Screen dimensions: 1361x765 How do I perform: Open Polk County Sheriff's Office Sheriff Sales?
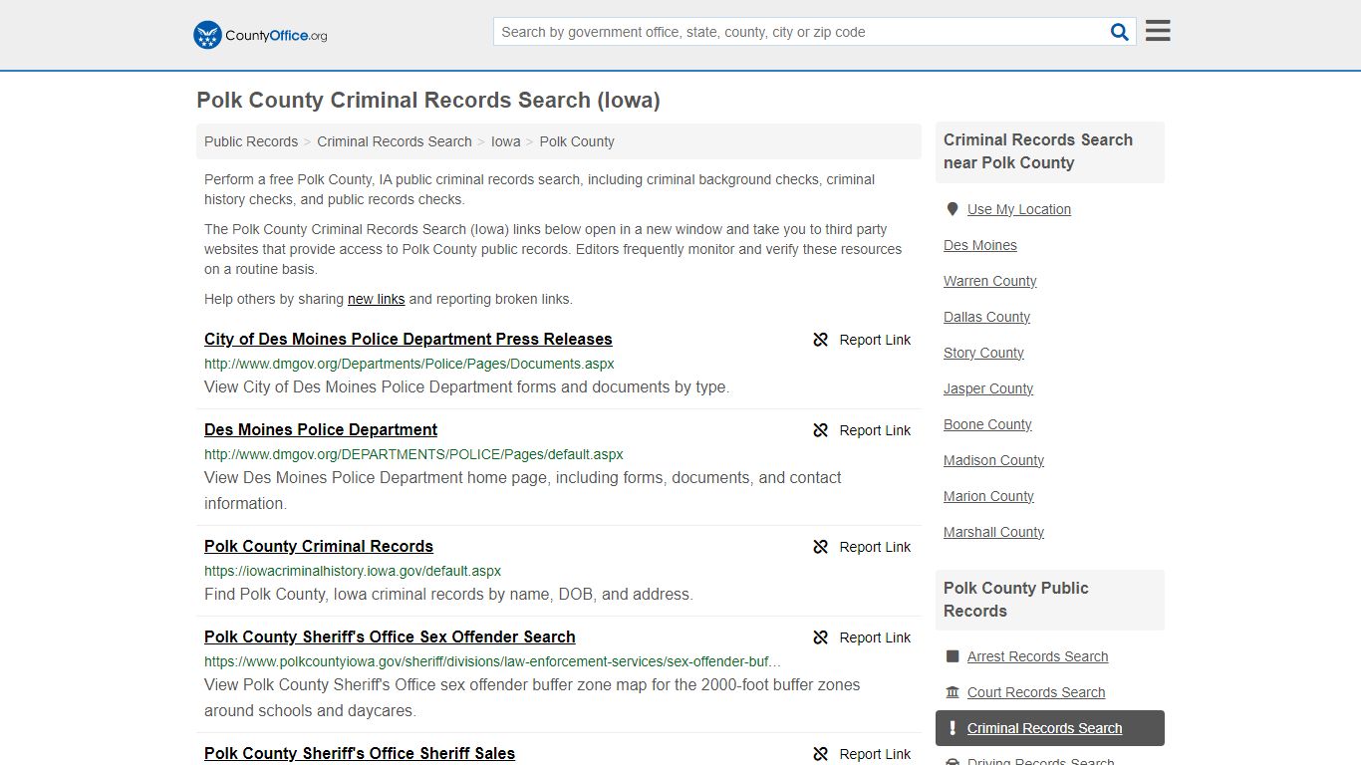(x=360, y=754)
